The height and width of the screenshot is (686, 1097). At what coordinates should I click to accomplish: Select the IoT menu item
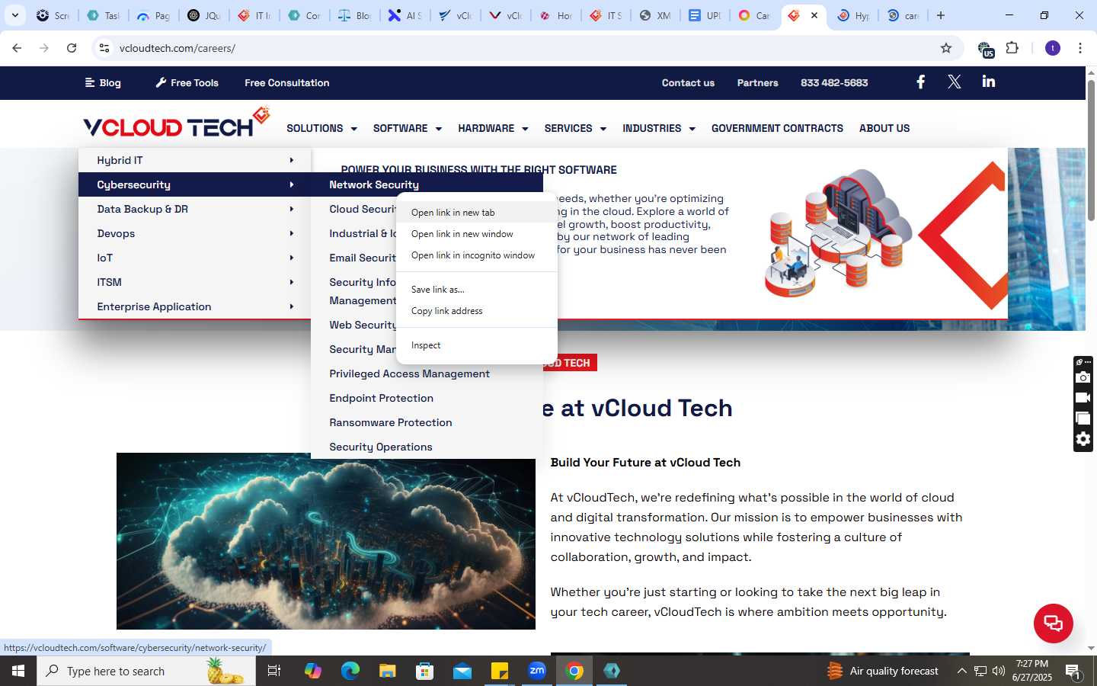194,258
